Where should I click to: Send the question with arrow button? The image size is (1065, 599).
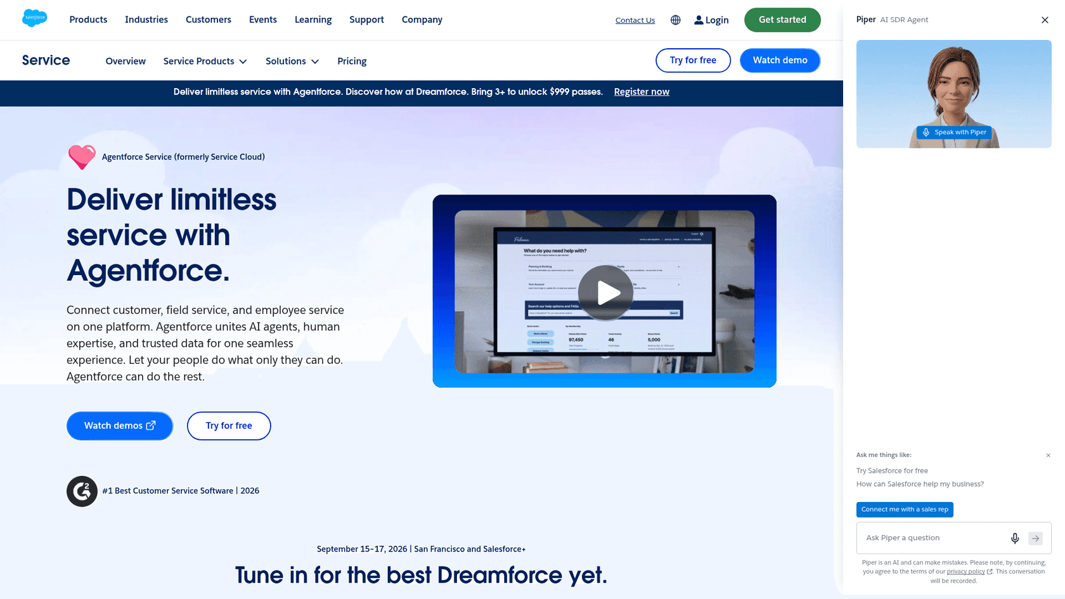point(1035,538)
